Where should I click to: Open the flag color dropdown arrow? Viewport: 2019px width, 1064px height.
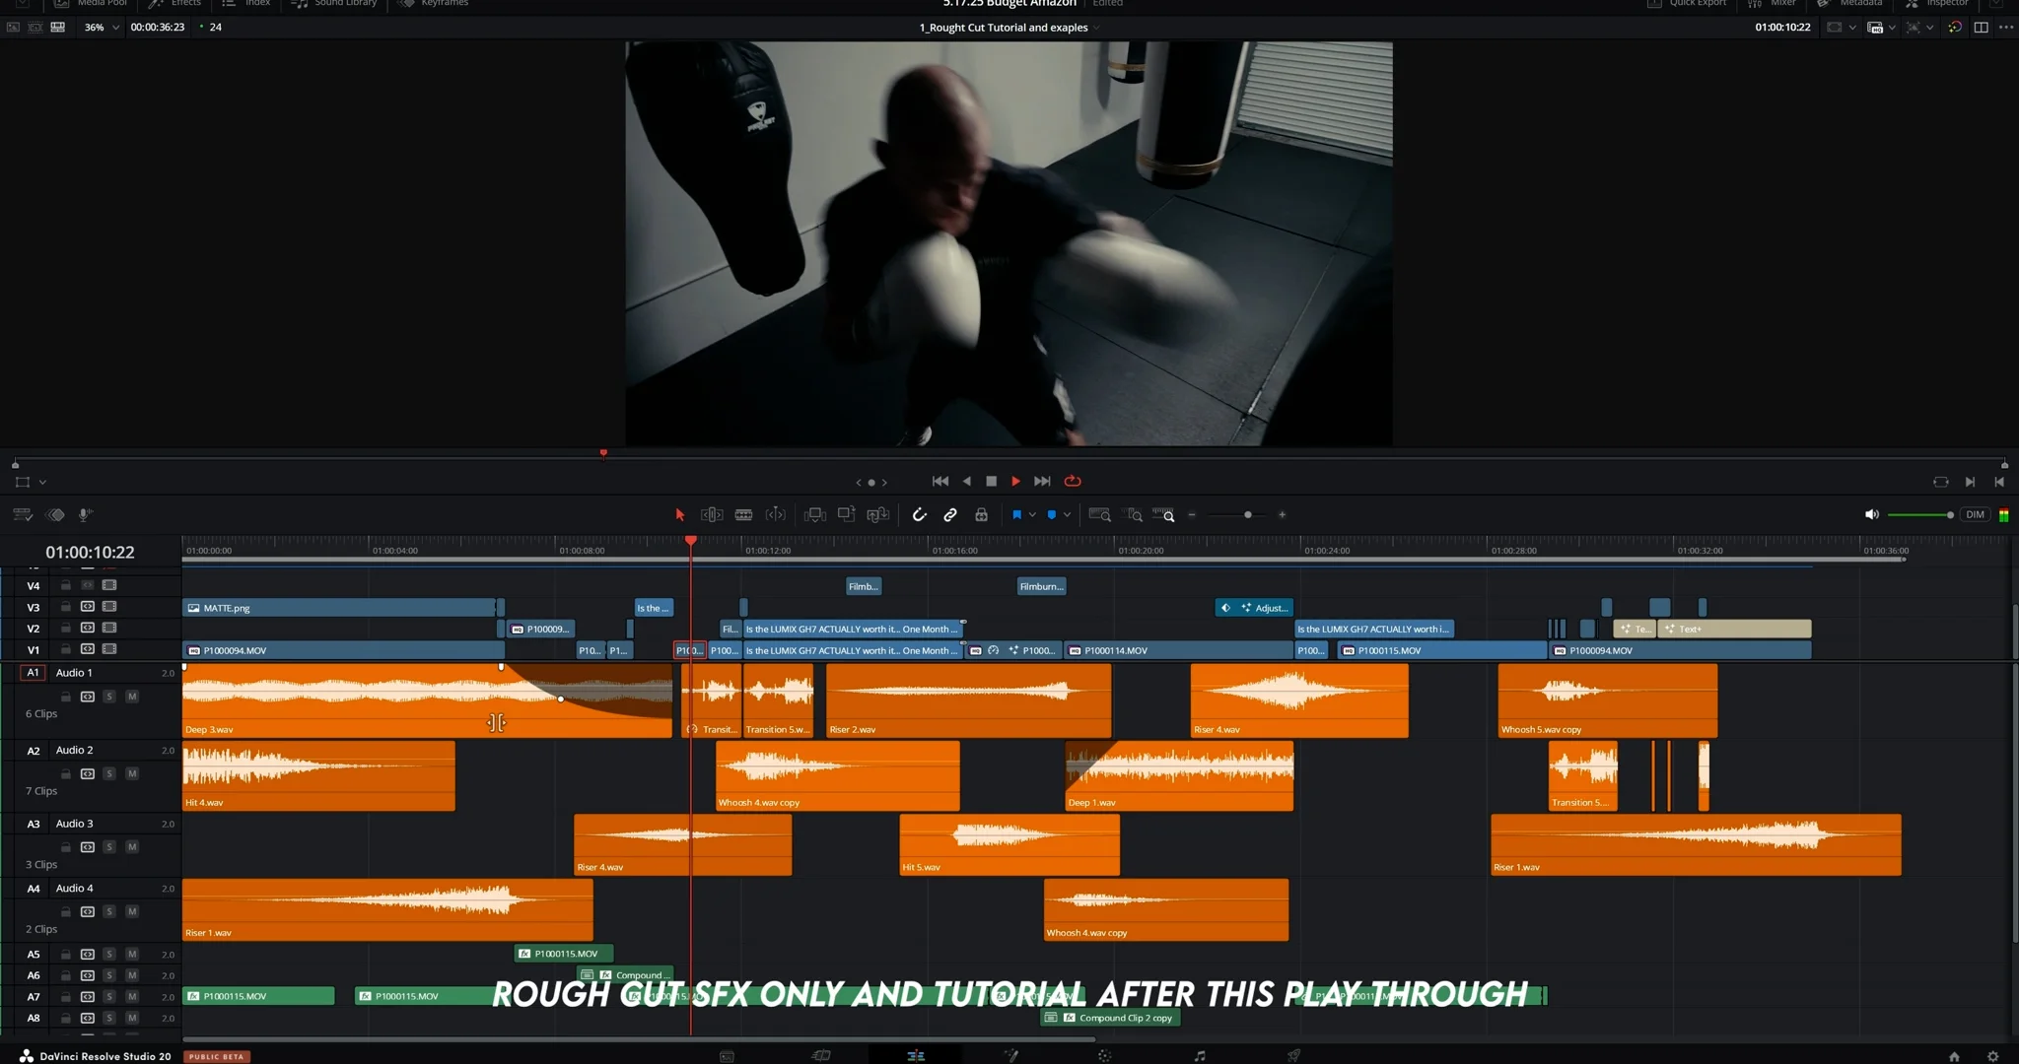(1032, 514)
